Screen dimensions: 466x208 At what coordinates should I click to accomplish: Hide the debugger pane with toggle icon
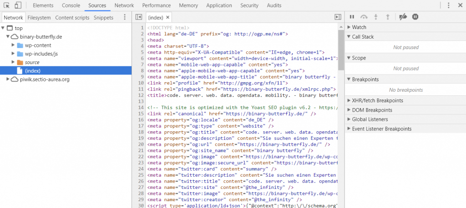338,17
